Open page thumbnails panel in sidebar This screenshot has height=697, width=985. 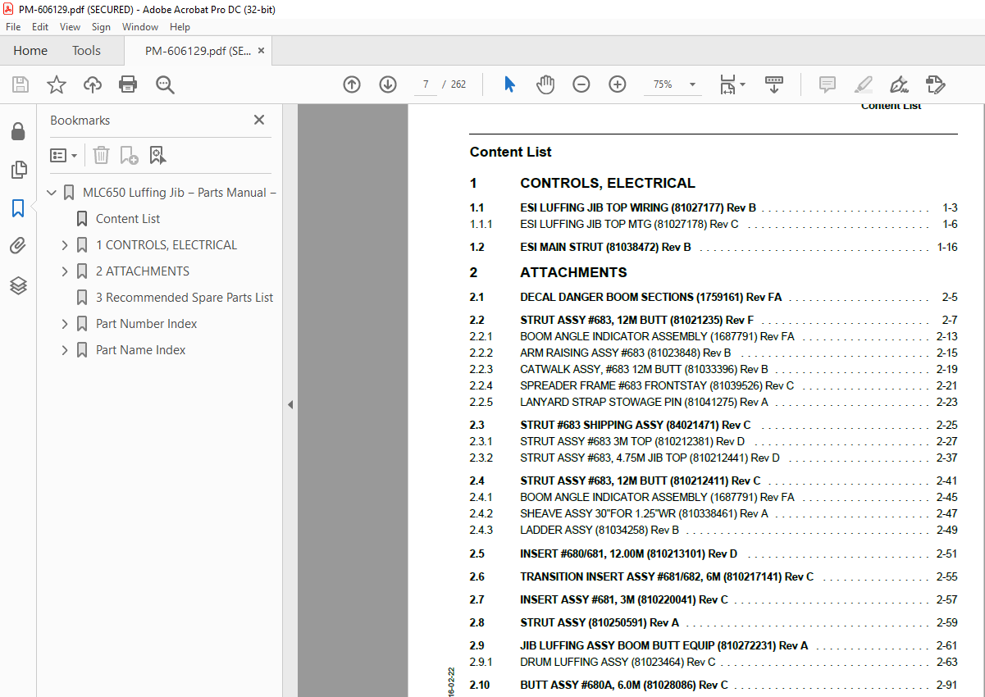(x=18, y=170)
